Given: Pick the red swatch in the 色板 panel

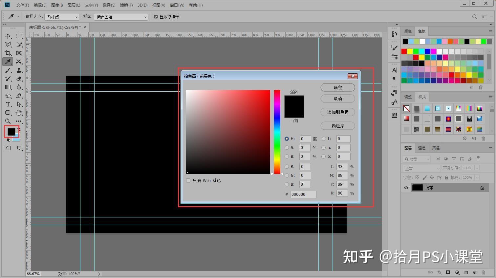Looking at the screenshot, I should click(404, 51).
